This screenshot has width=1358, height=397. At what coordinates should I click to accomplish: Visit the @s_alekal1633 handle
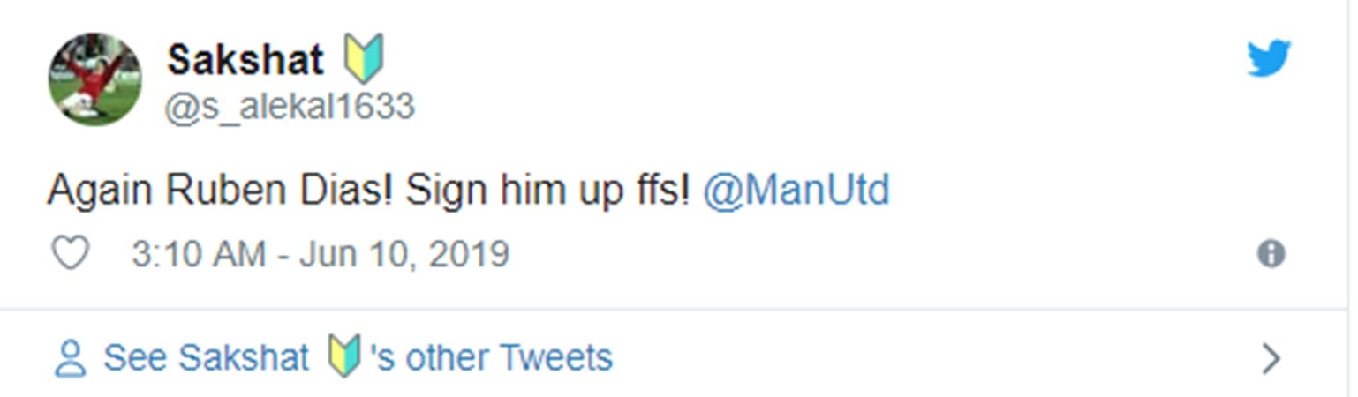pyautogui.click(x=290, y=107)
